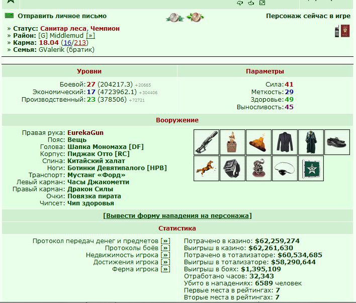Screen dimensions: 356x303
Task: Click the karma plus count 16 link
Action: (x=67, y=42)
